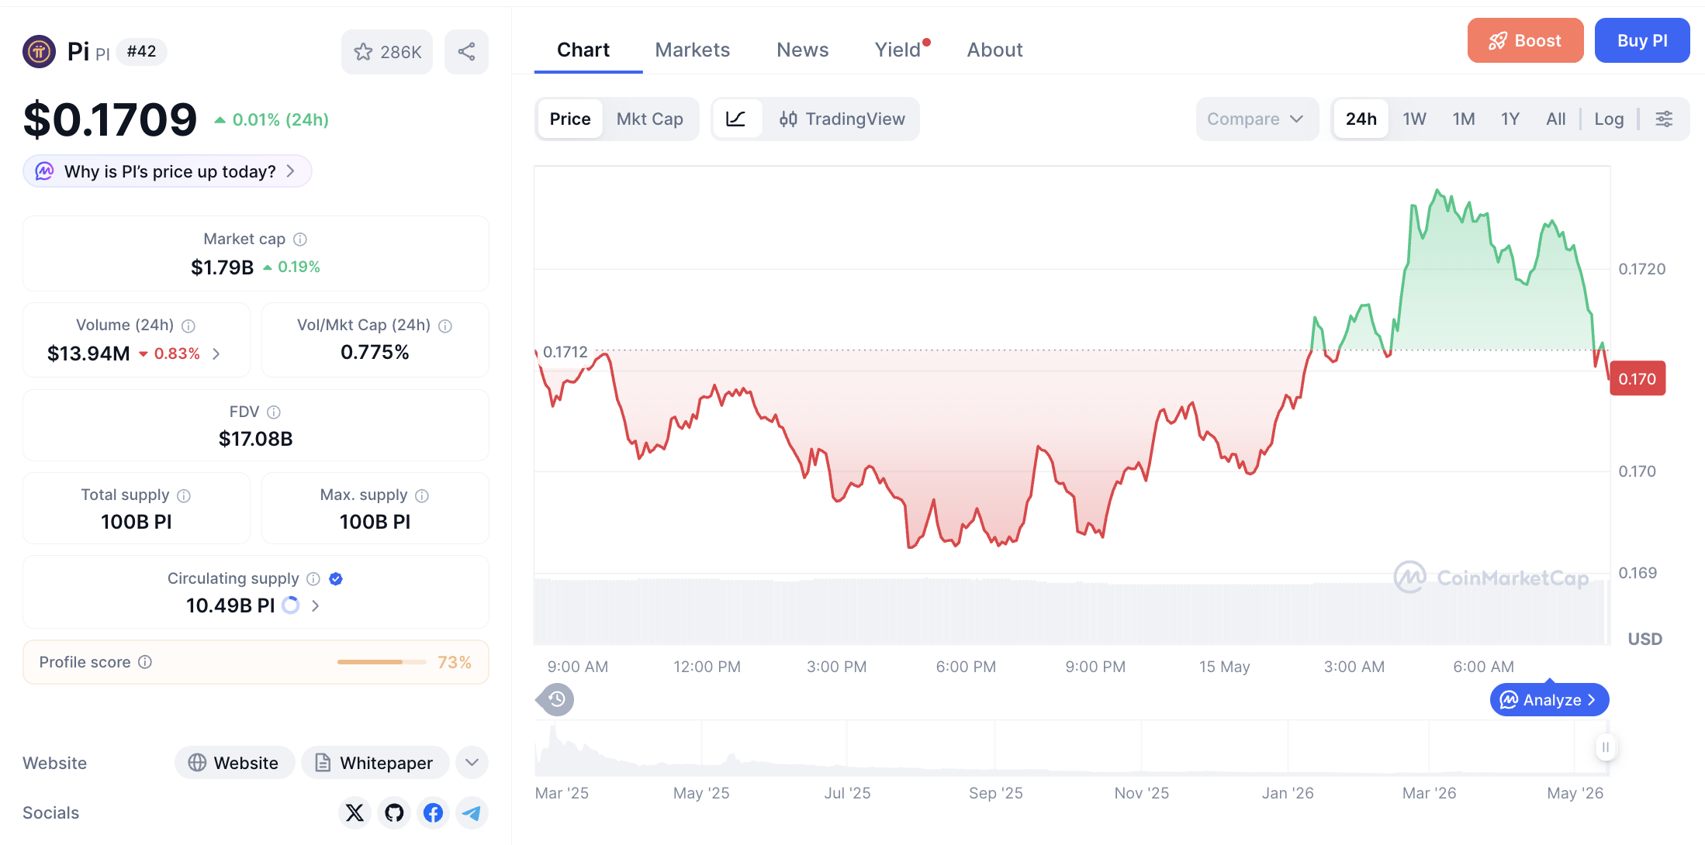Open 'Why is PI's price up today?'
The width and height of the screenshot is (1705, 845).
coord(168,171)
